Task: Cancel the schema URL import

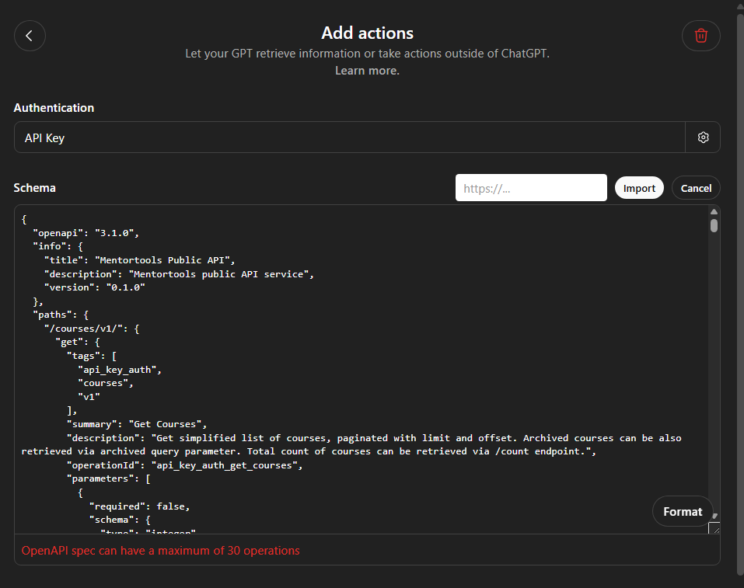Action: click(x=696, y=188)
